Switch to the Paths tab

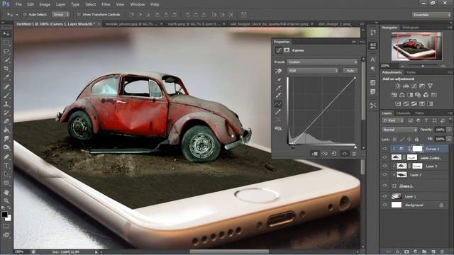click(x=419, y=113)
